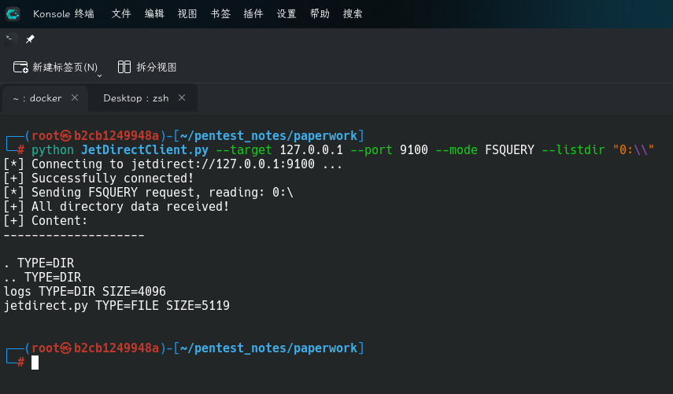Open the 文件 menu

(121, 13)
